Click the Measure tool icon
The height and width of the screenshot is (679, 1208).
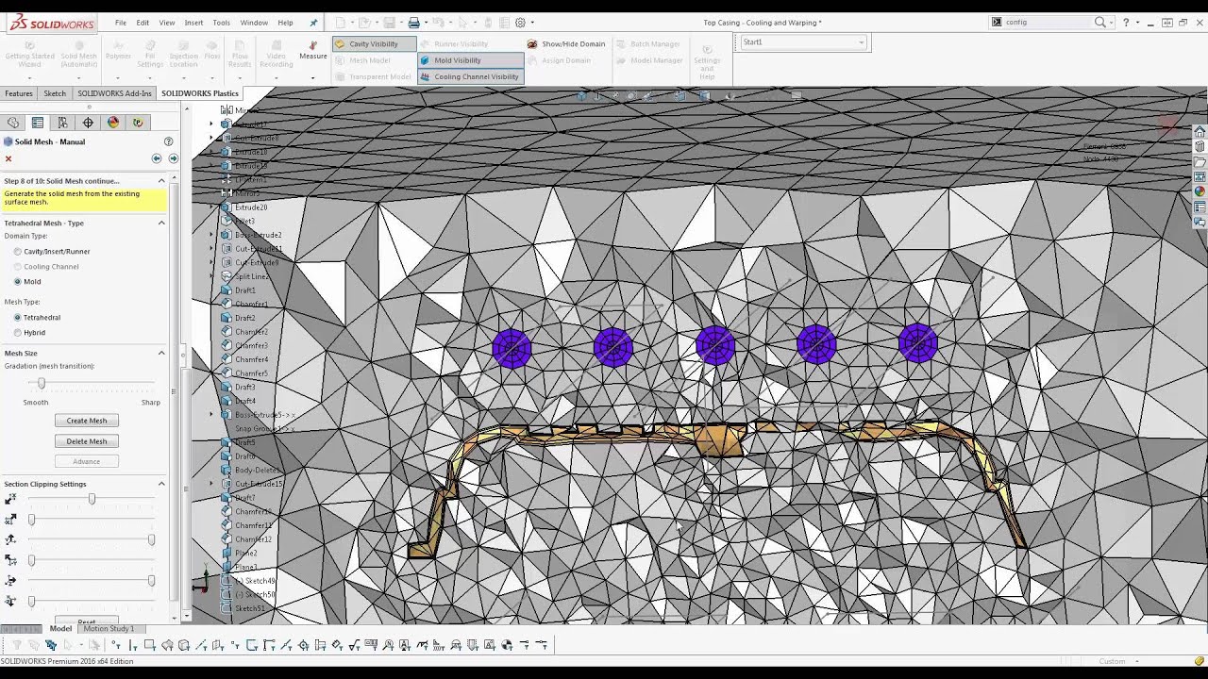click(313, 44)
